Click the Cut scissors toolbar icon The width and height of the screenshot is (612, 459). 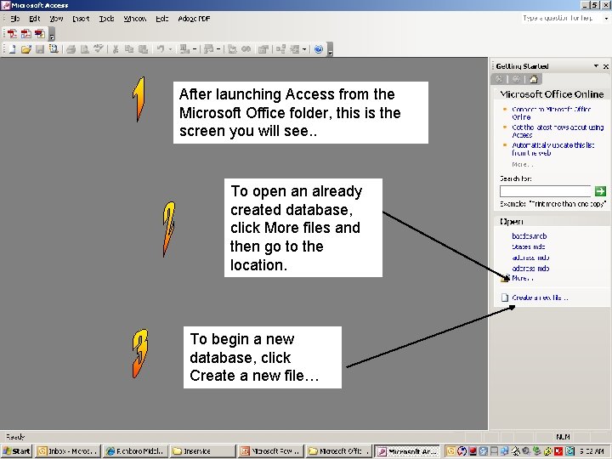coord(115,49)
